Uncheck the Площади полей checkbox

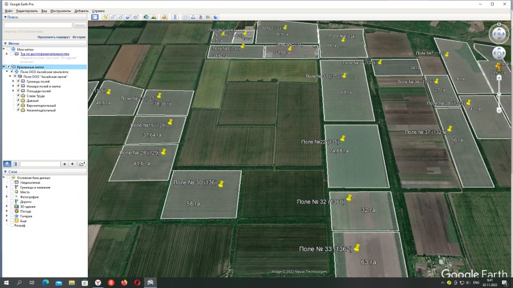coord(19,91)
